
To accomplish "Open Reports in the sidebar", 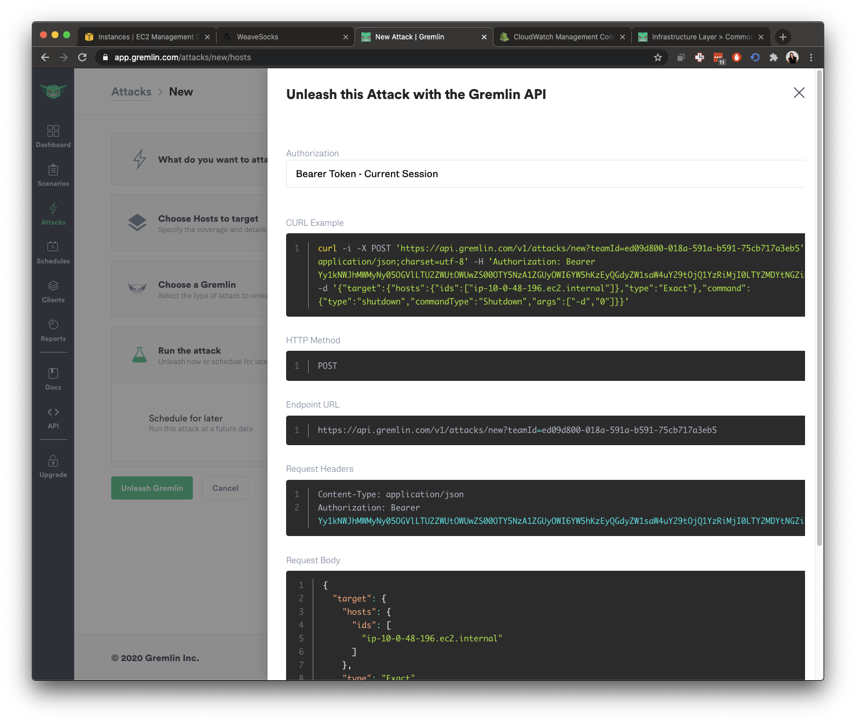I will (x=53, y=331).
